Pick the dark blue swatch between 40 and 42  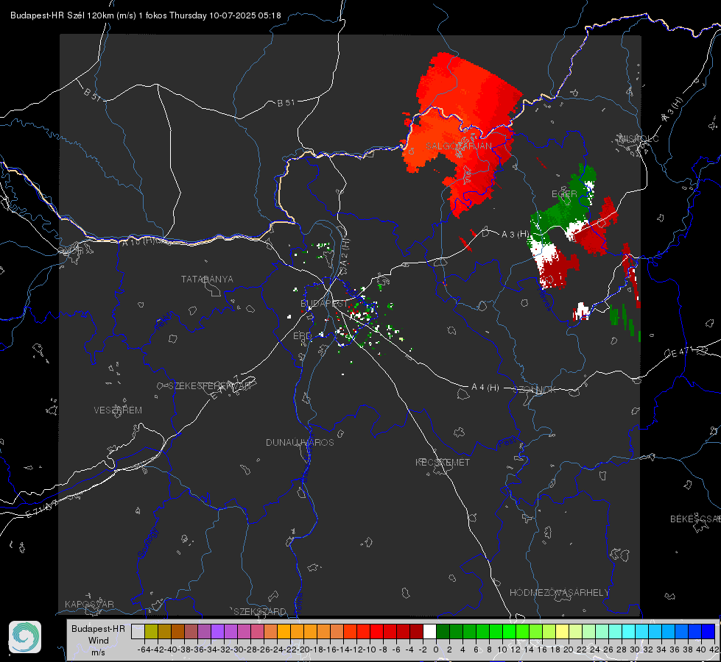pos(708,631)
